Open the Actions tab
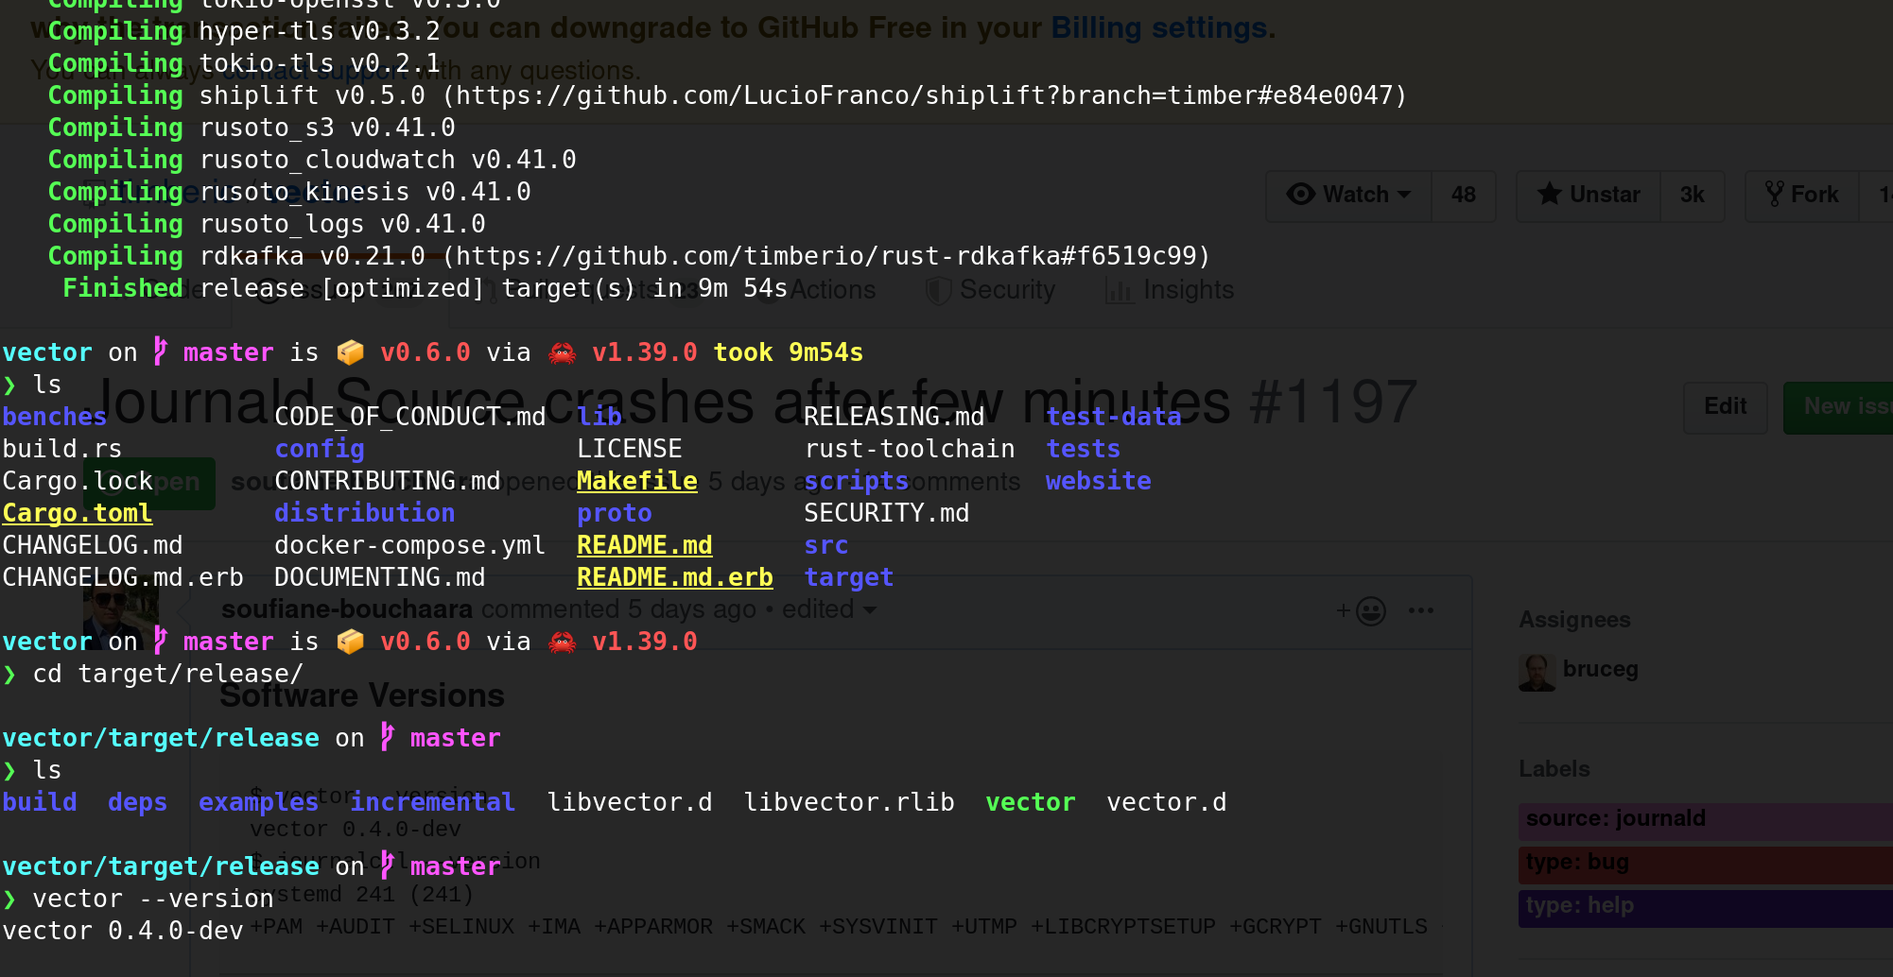The image size is (1893, 977). pyautogui.click(x=833, y=290)
